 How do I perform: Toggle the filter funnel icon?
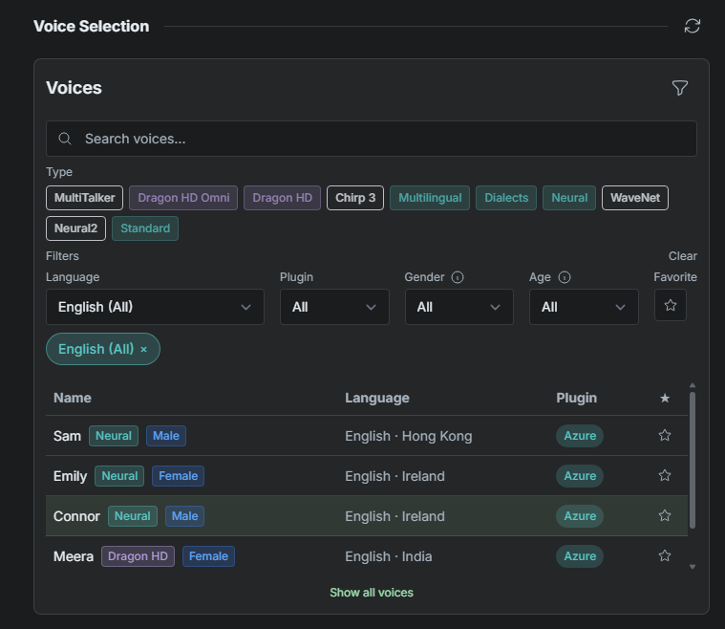click(x=680, y=88)
